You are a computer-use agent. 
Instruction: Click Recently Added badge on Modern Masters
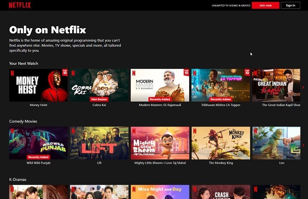pyautogui.click(x=160, y=99)
